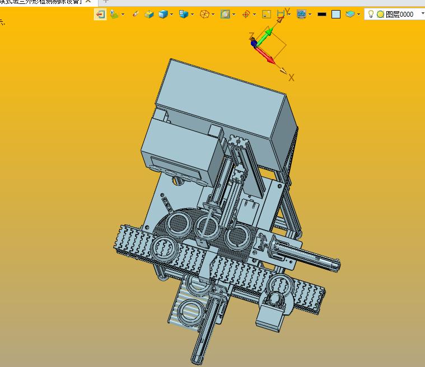The image size is (425, 367).
Task: Click the orange wireframe polygon icon
Action: click(x=204, y=14)
